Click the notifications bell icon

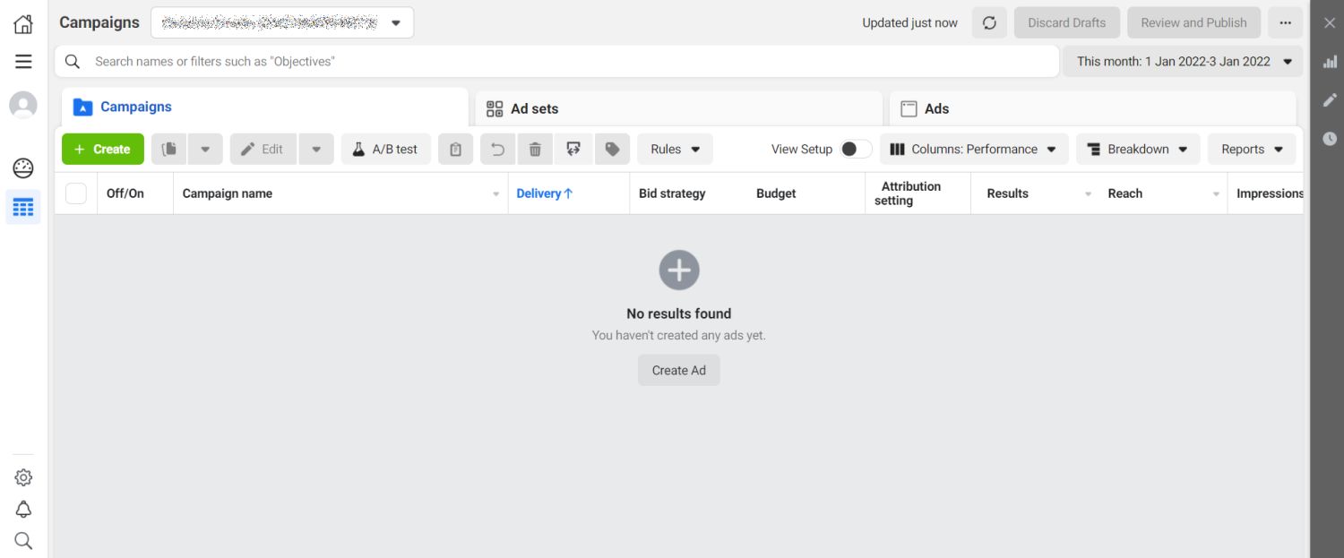[22, 509]
